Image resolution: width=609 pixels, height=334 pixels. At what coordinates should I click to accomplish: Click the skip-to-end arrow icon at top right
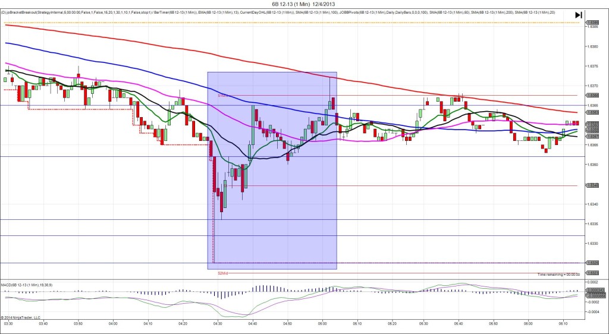pos(578,15)
